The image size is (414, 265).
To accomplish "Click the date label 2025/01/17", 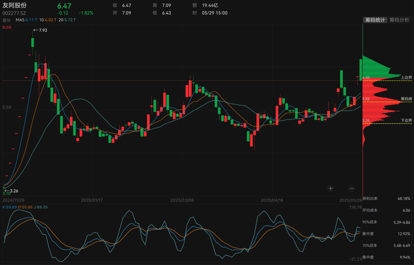I will [x=91, y=200].
